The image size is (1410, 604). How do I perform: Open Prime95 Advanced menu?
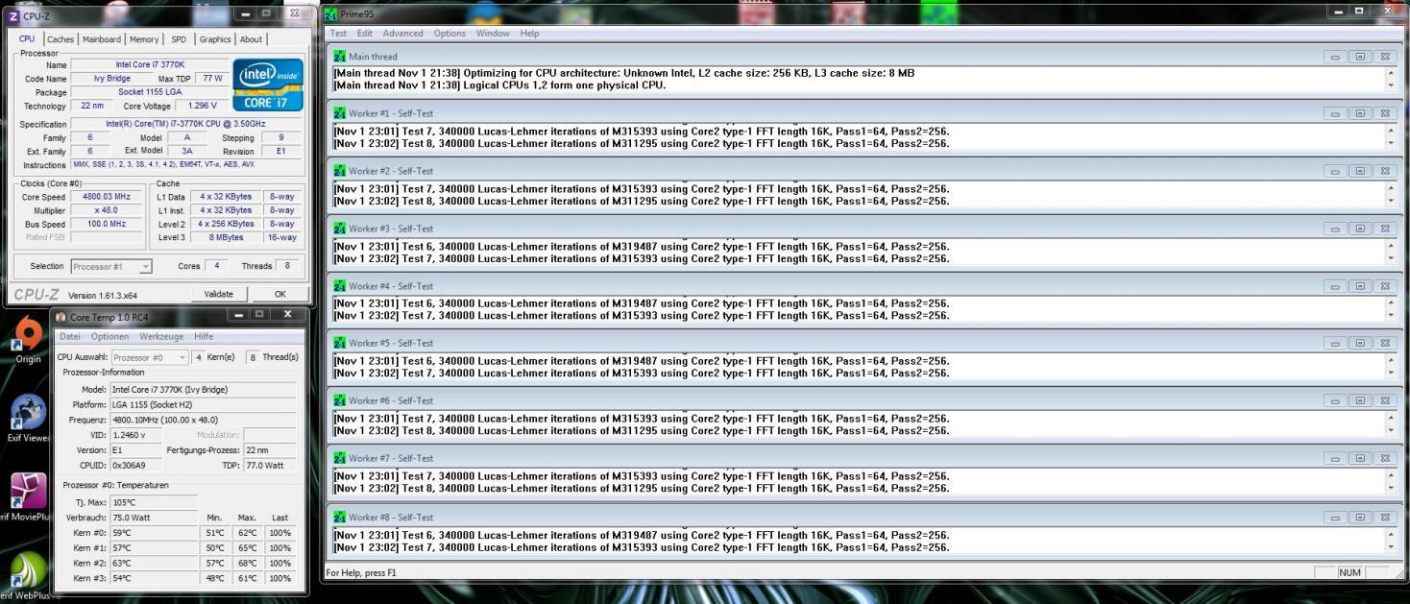point(402,34)
